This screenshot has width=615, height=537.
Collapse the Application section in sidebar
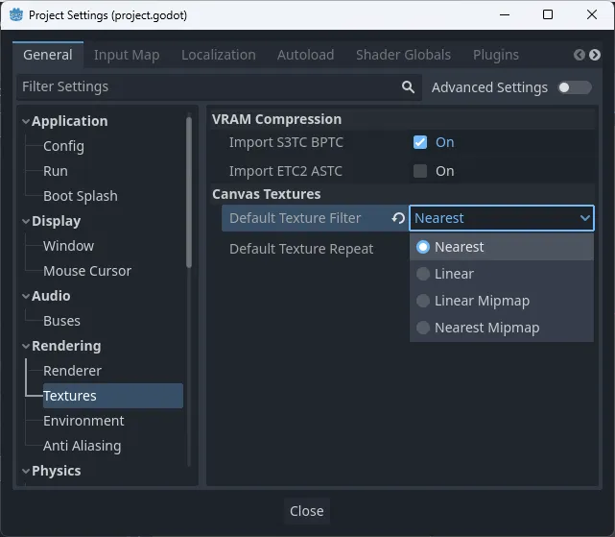click(x=25, y=121)
